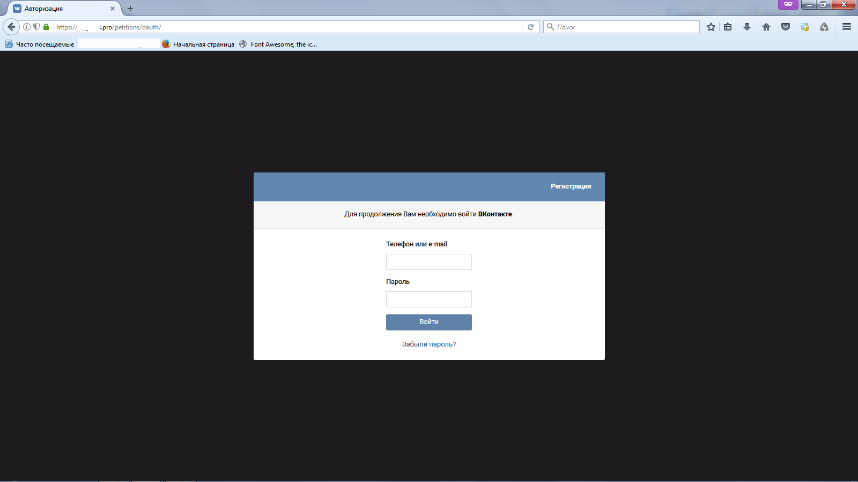Click the Pocket icon in toolbar
Viewport: 858px width, 482px height.
point(786,27)
